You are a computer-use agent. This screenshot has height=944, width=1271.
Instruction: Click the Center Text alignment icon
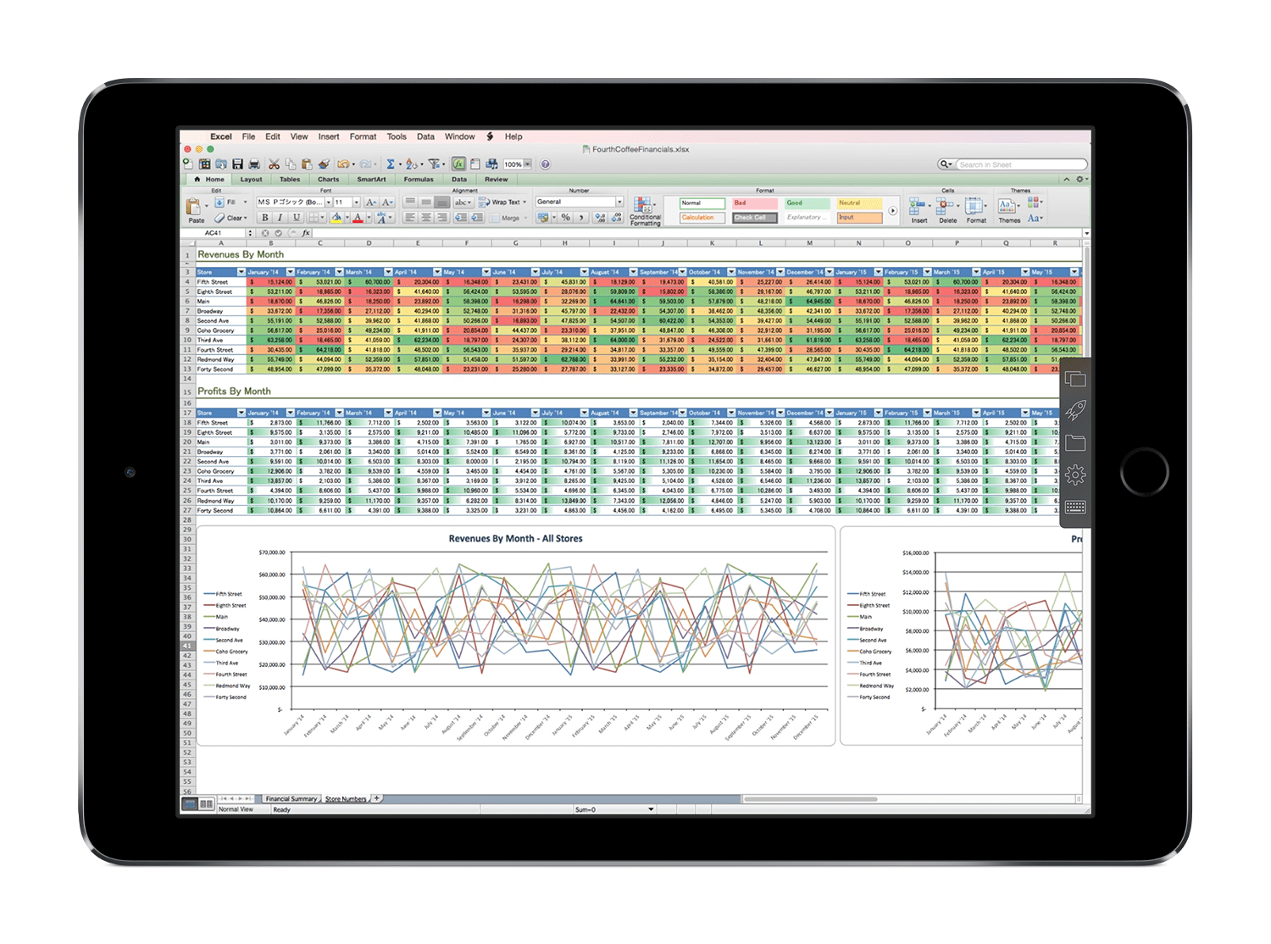click(426, 218)
